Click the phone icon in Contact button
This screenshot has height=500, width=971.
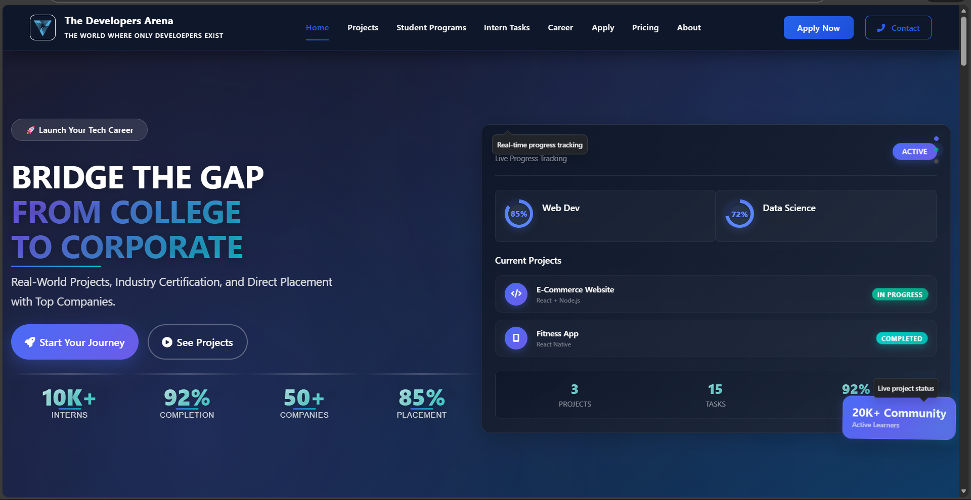coord(881,28)
